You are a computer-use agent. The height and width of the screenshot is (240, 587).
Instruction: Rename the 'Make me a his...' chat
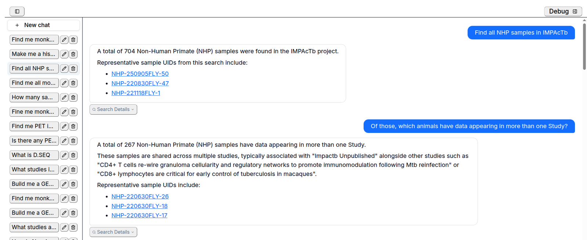point(64,54)
